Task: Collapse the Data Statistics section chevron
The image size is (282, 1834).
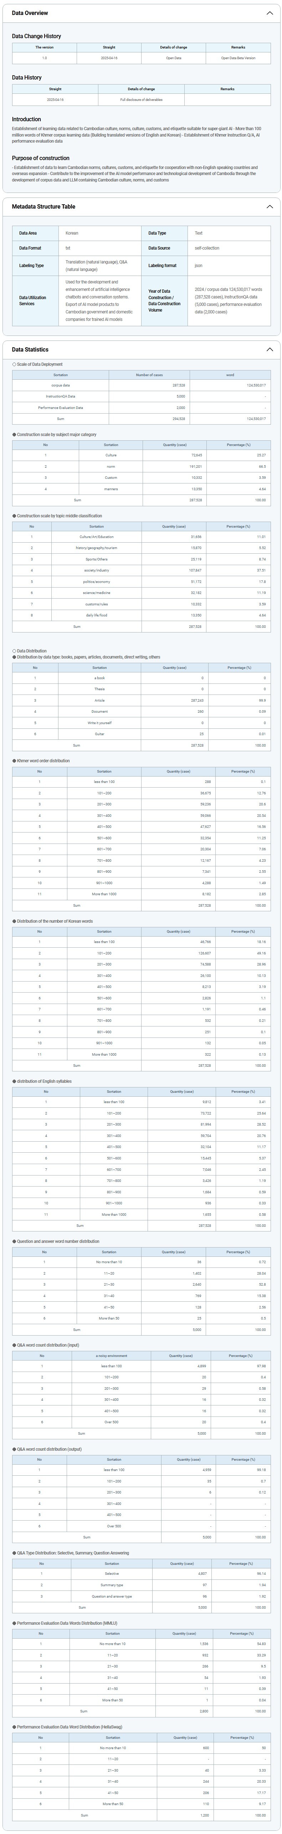Action: 269,349
